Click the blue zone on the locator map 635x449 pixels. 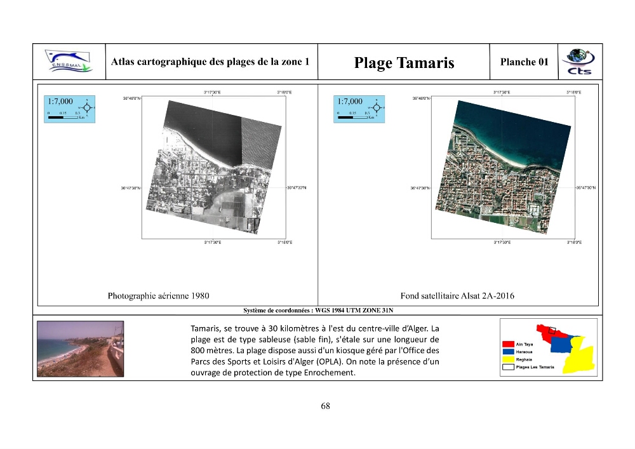tap(561, 344)
